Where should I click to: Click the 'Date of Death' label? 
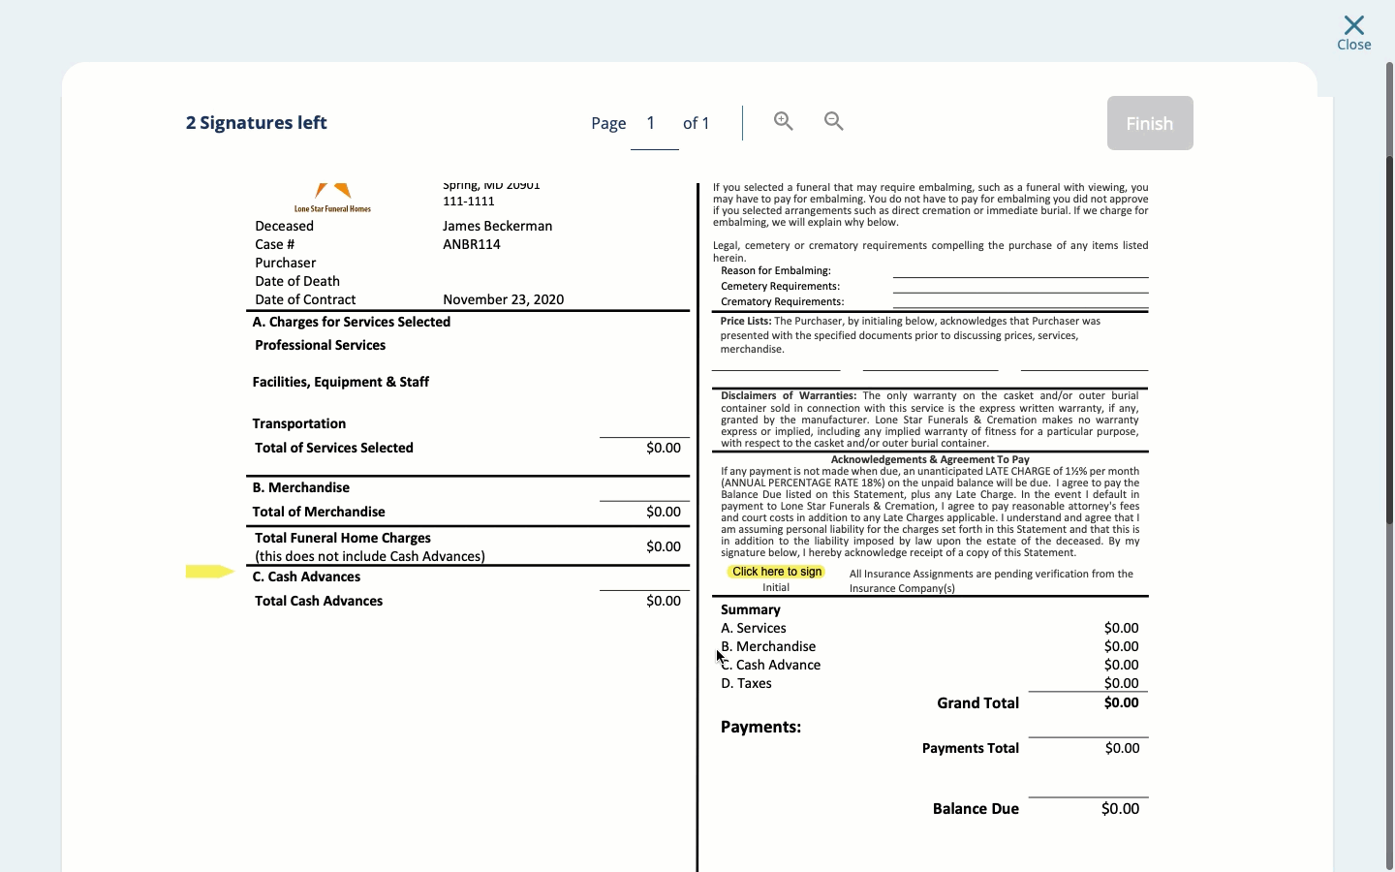click(x=297, y=281)
